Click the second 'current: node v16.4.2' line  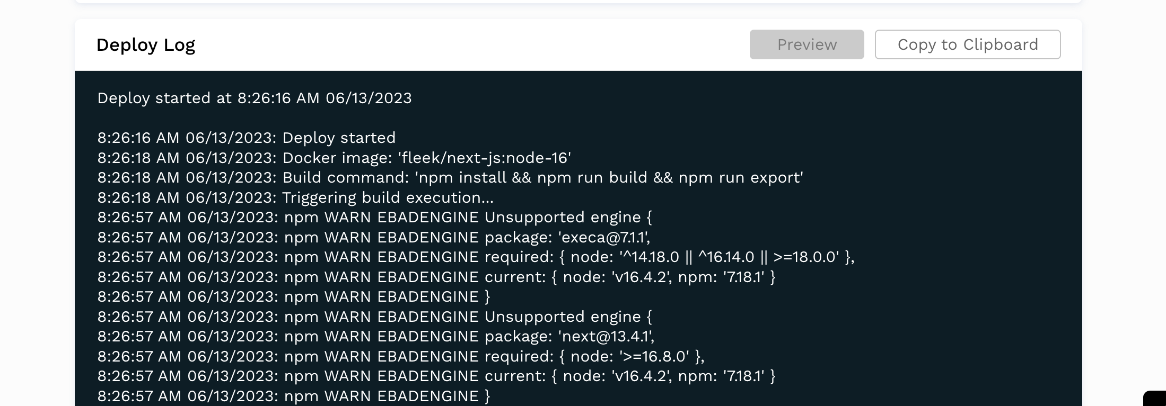click(x=436, y=376)
